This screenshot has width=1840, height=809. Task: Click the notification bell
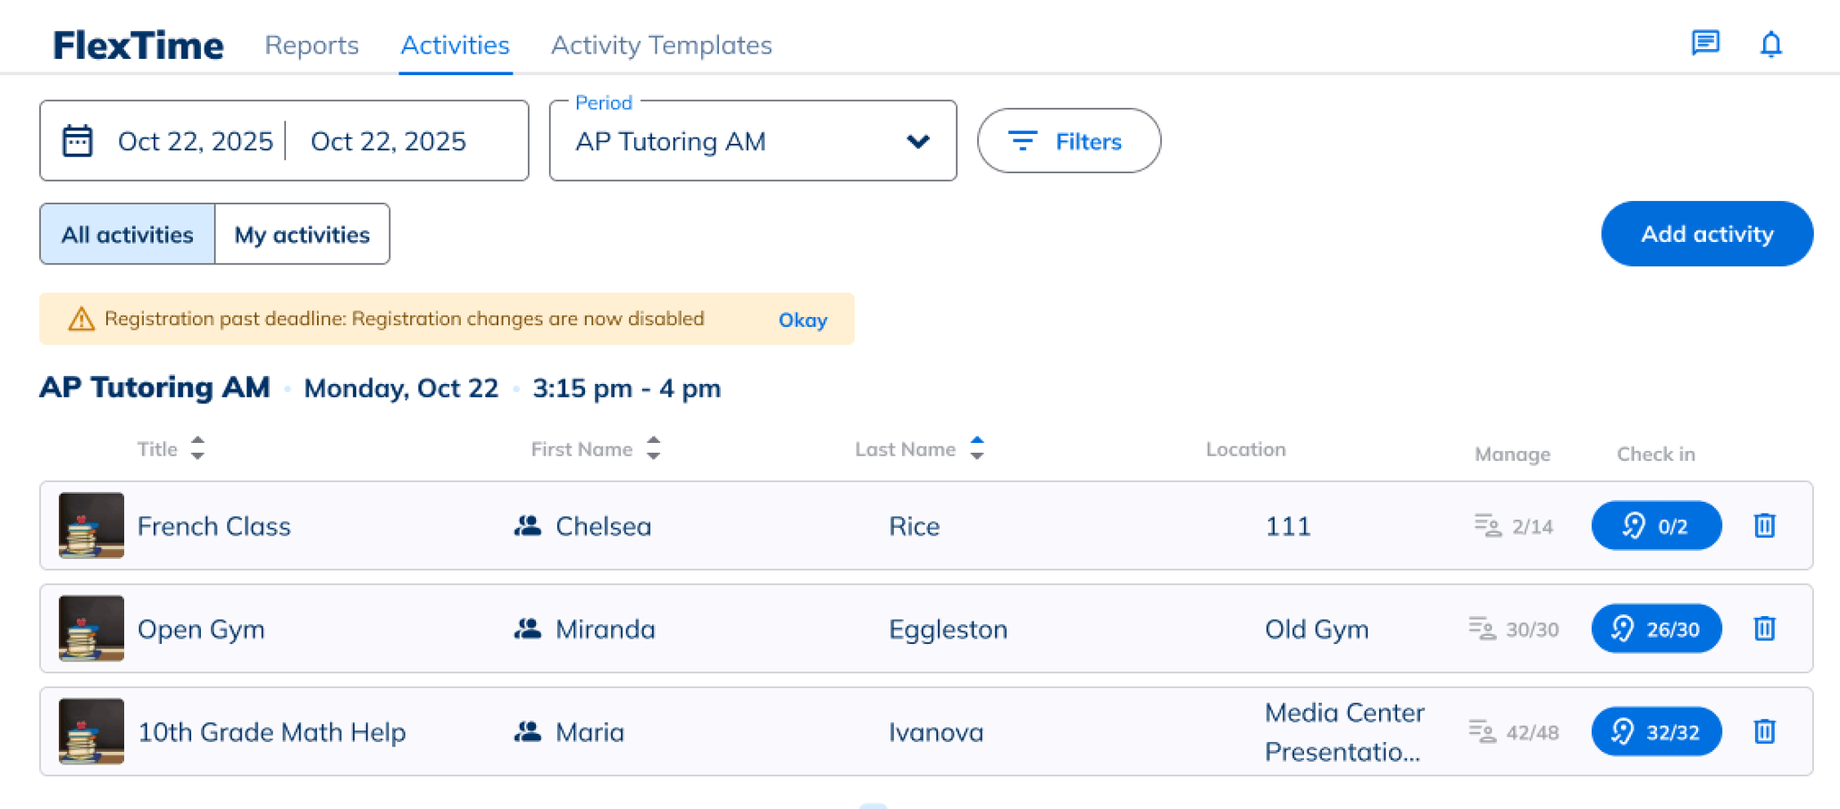pyautogui.click(x=1769, y=42)
